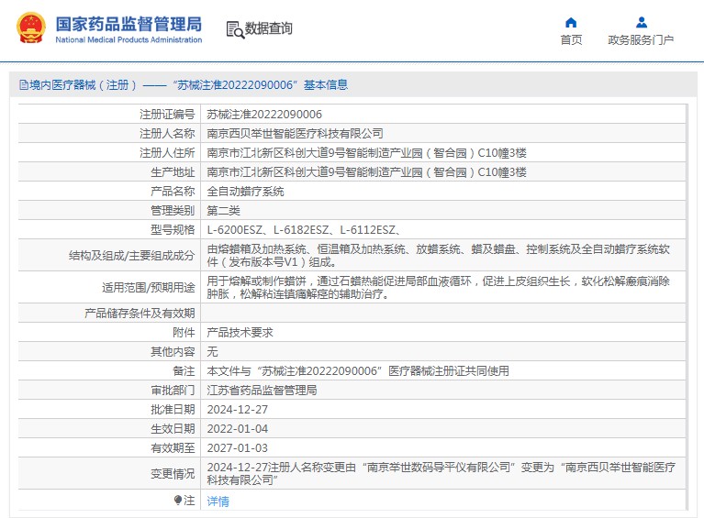The width and height of the screenshot is (704, 518).
Task: Click the NMPA national emblem logo
Action: click(x=29, y=28)
